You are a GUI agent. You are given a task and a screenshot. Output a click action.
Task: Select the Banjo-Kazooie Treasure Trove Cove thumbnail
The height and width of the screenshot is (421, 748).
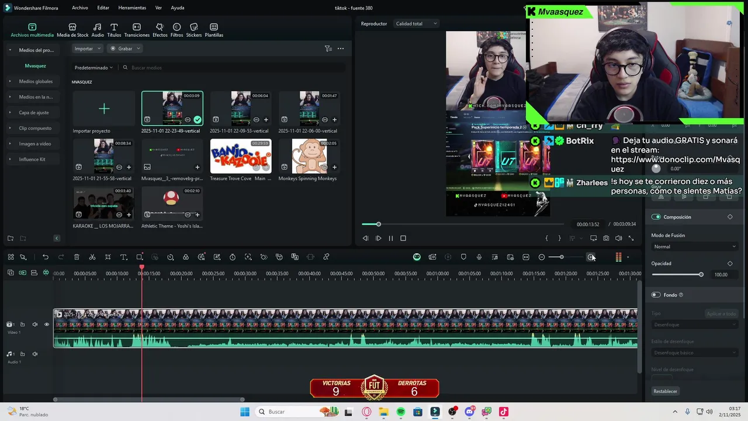pos(241,156)
